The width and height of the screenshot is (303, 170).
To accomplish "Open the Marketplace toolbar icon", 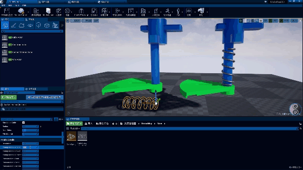I will (x=48, y=12).
